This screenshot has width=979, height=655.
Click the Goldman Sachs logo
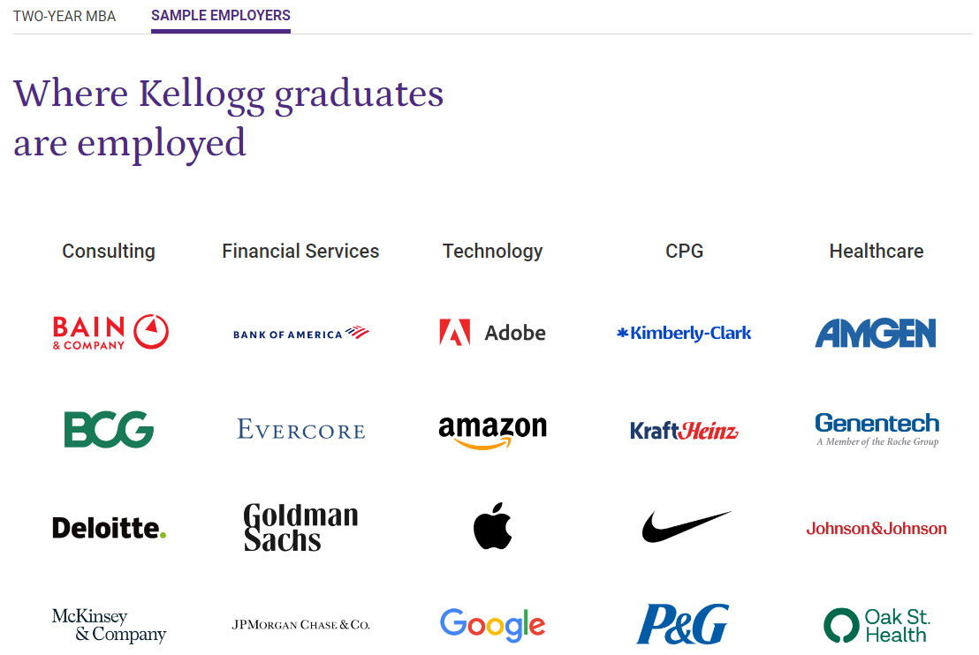pos(300,528)
